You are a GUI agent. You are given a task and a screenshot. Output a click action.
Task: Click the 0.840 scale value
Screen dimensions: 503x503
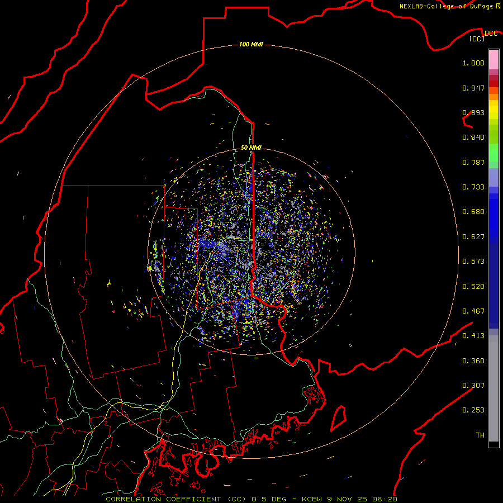473,137
